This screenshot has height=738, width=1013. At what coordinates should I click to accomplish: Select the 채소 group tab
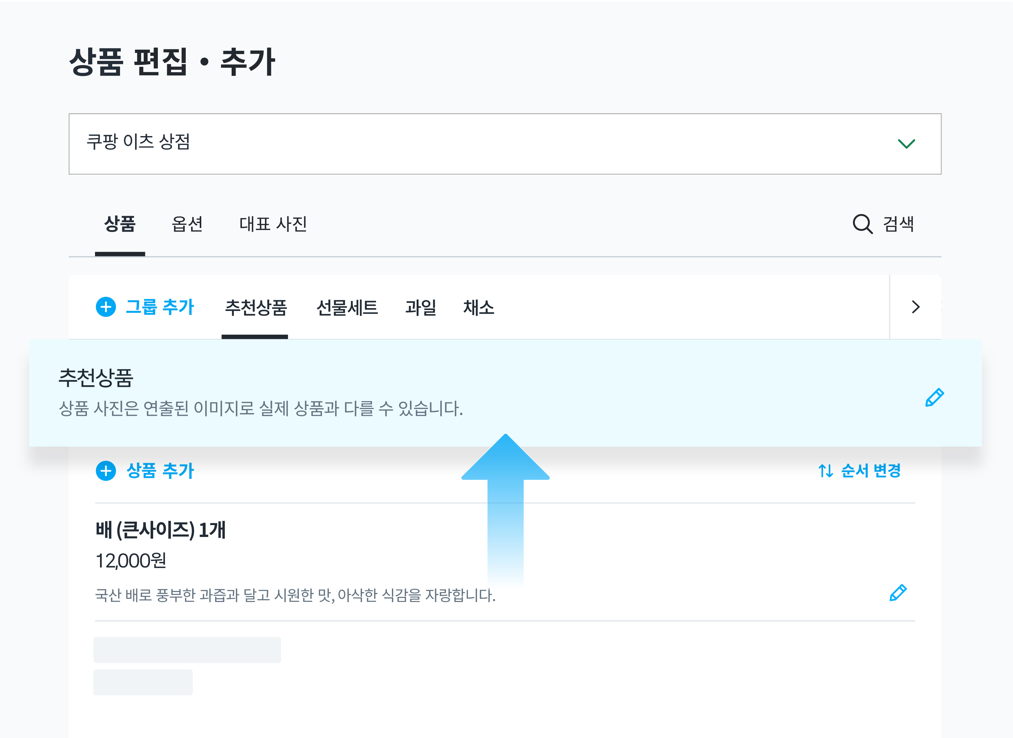[479, 308]
